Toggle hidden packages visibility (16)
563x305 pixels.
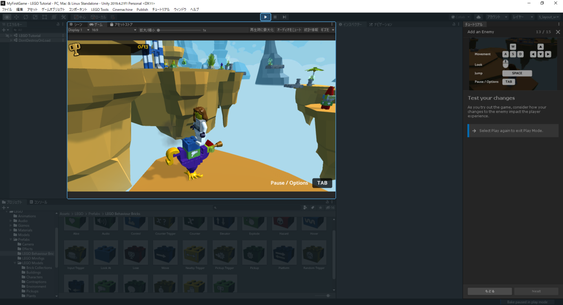(330, 207)
